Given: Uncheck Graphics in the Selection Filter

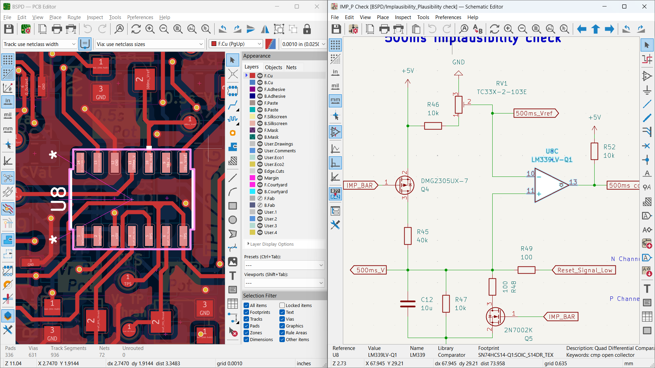Looking at the screenshot, I should tap(282, 326).
